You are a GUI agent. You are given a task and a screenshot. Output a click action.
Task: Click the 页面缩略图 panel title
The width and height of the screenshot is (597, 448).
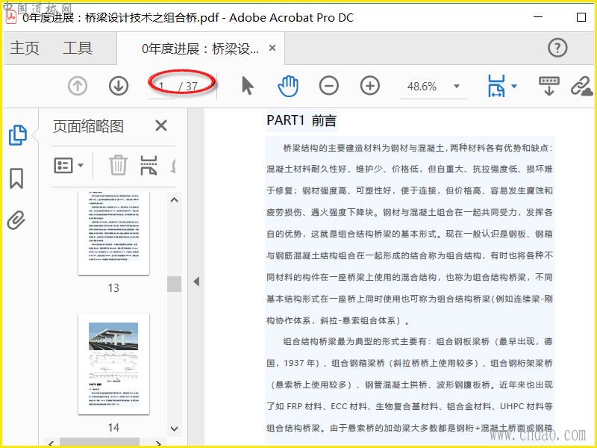88,126
